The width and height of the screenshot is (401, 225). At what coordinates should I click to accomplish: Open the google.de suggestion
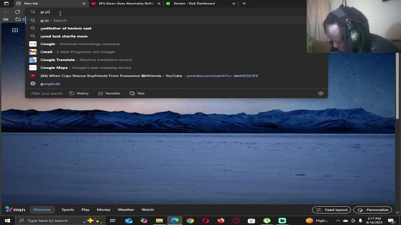176,84
